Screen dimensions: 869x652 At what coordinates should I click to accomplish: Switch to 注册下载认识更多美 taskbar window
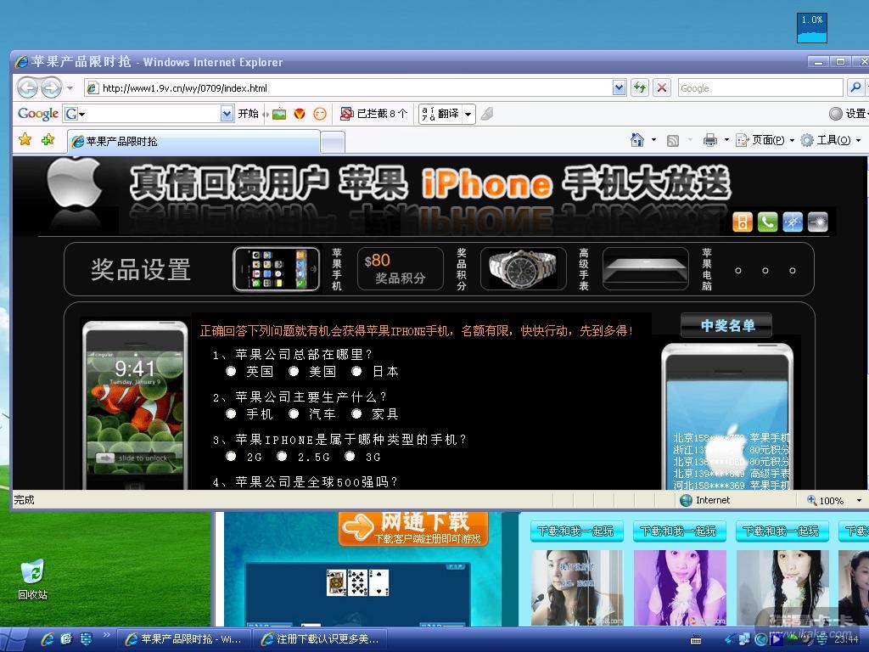pyautogui.click(x=319, y=639)
